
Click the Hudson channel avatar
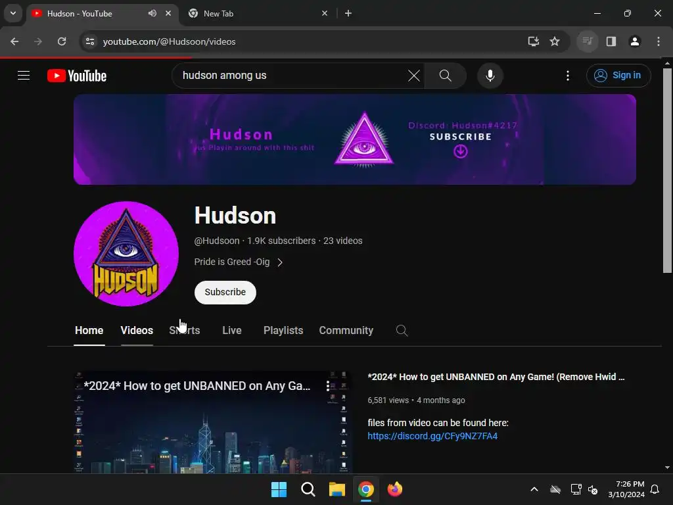pyautogui.click(x=126, y=254)
